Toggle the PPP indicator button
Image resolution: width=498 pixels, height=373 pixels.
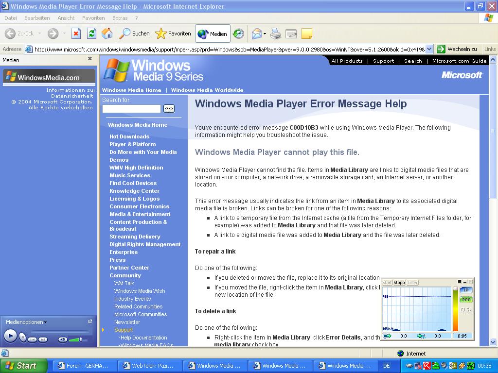(466, 299)
